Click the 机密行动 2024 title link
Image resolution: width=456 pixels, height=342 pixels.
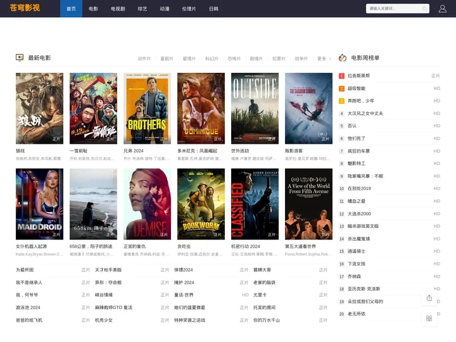coord(246,246)
